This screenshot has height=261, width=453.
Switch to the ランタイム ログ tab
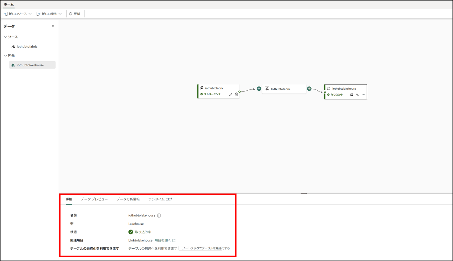coord(160,199)
